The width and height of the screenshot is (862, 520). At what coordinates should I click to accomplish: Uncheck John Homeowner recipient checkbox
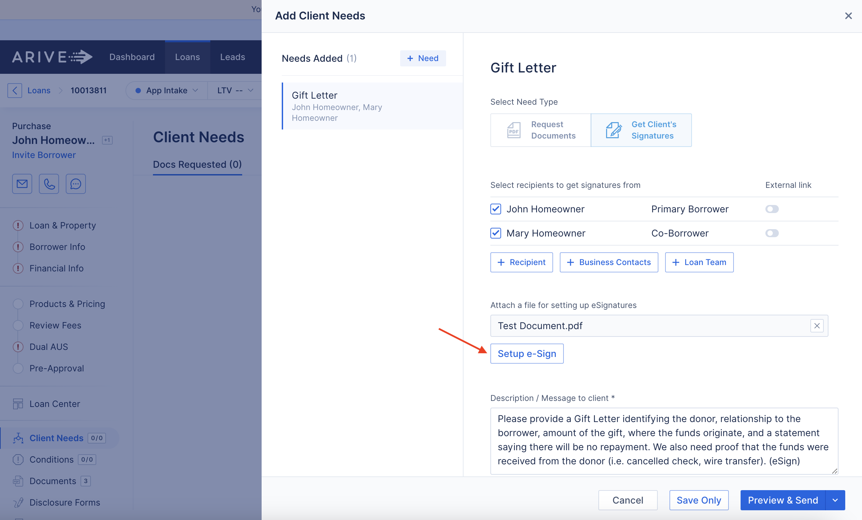point(496,209)
